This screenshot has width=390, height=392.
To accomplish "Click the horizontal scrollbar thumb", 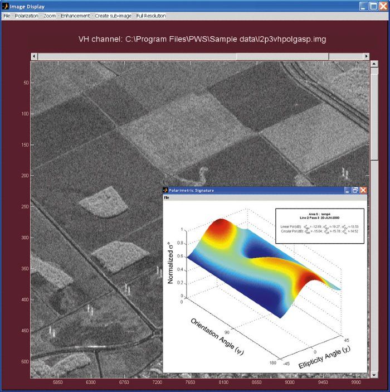I will coord(282,56).
